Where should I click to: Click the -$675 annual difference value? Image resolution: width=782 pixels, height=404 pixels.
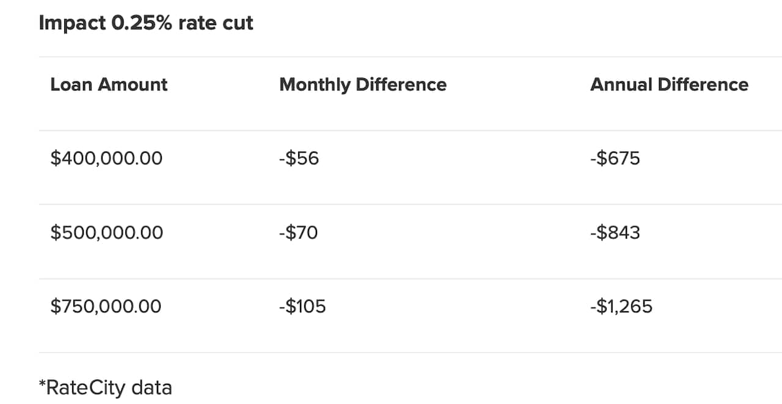(615, 159)
